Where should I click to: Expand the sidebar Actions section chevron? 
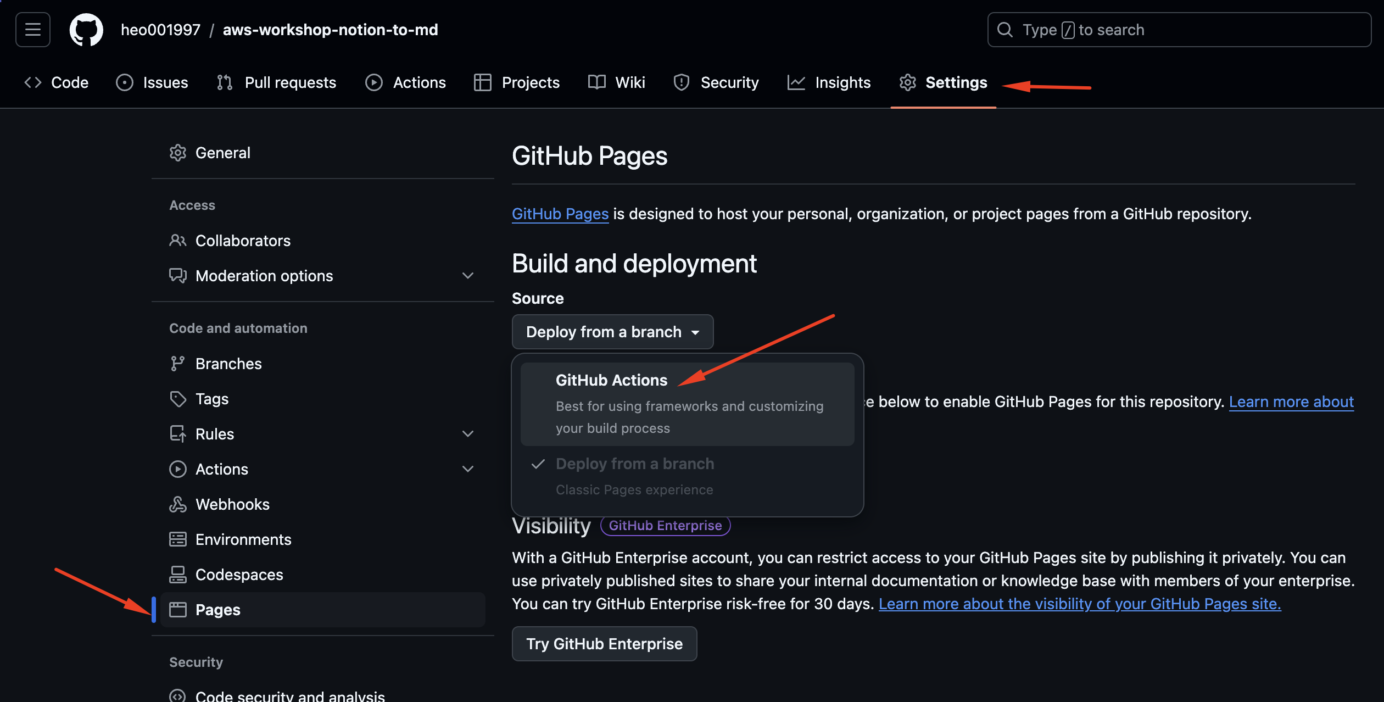(468, 469)
